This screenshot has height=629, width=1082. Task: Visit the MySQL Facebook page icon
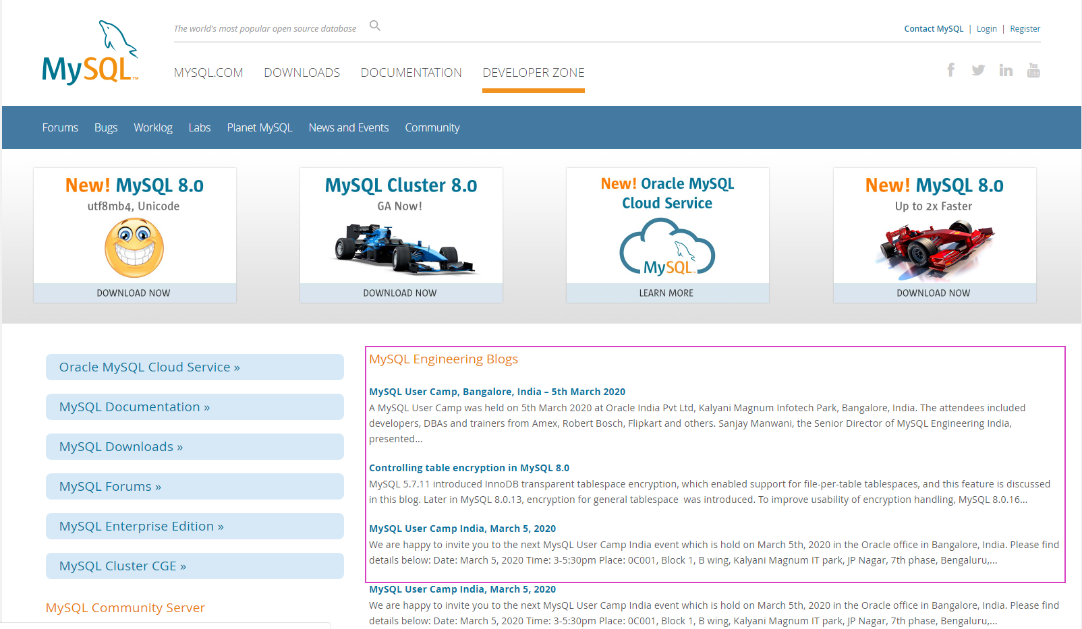tap(950, 70)
